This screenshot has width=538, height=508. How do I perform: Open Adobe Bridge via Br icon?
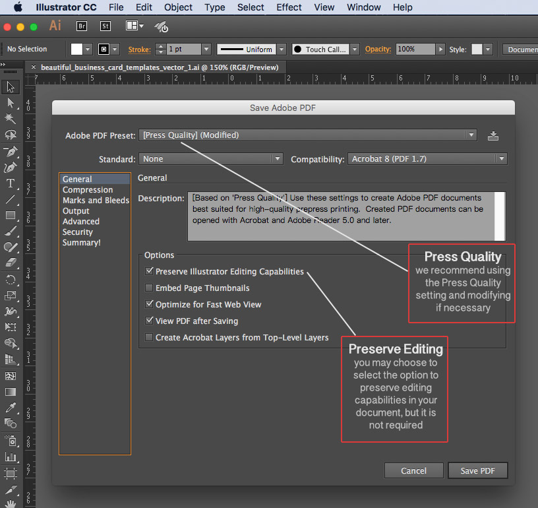coord(82,26)
